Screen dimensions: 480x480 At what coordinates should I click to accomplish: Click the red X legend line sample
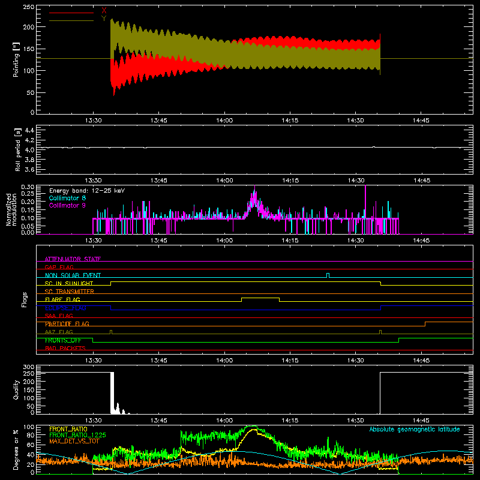[x=71, y=13]
